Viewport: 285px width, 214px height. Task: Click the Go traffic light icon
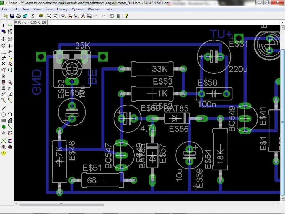point(118,16)
